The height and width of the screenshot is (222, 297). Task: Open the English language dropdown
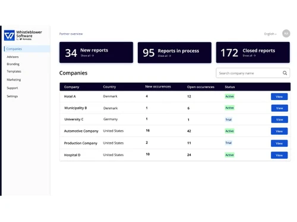tap(270, 34)
